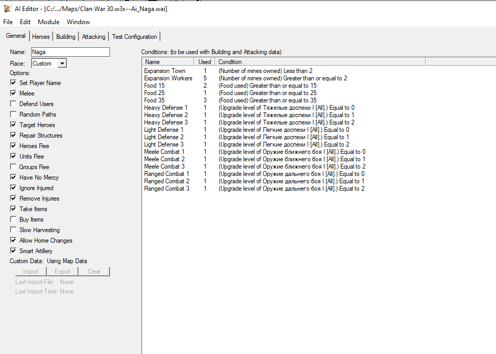Select the Heavy Defense 1 condition
Image resolution: width=496 pixels, height=354 pixels.
coord(166,108)
